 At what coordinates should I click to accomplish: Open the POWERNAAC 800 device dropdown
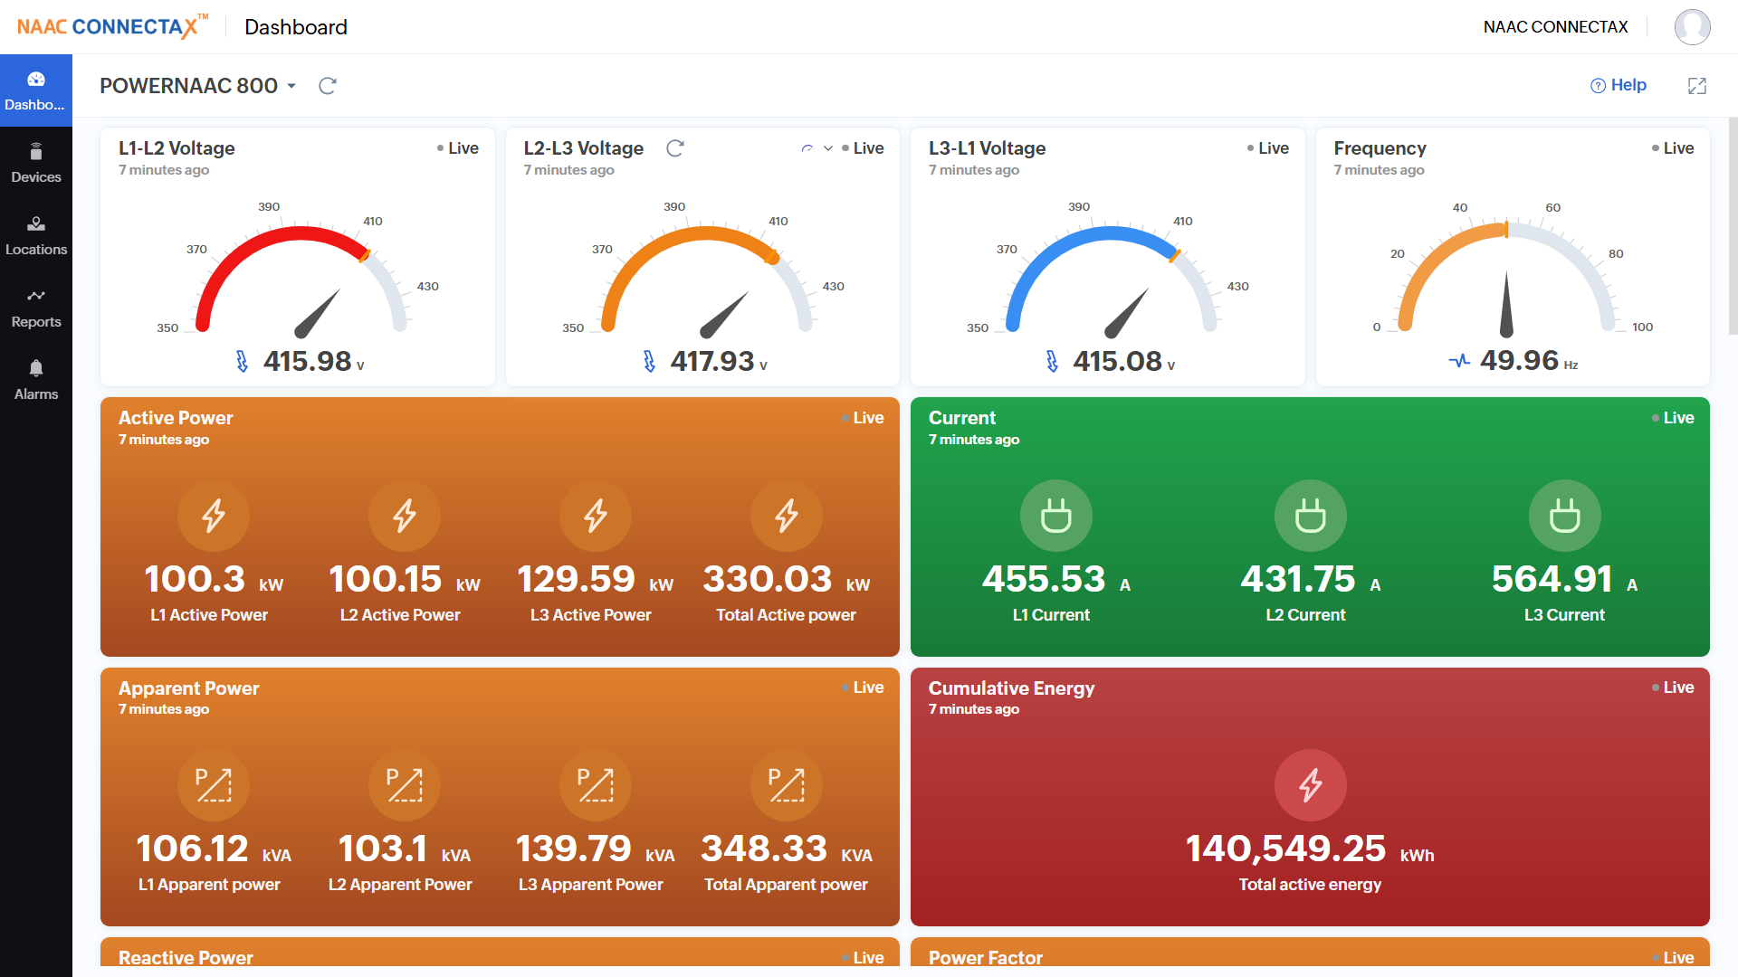291,85
